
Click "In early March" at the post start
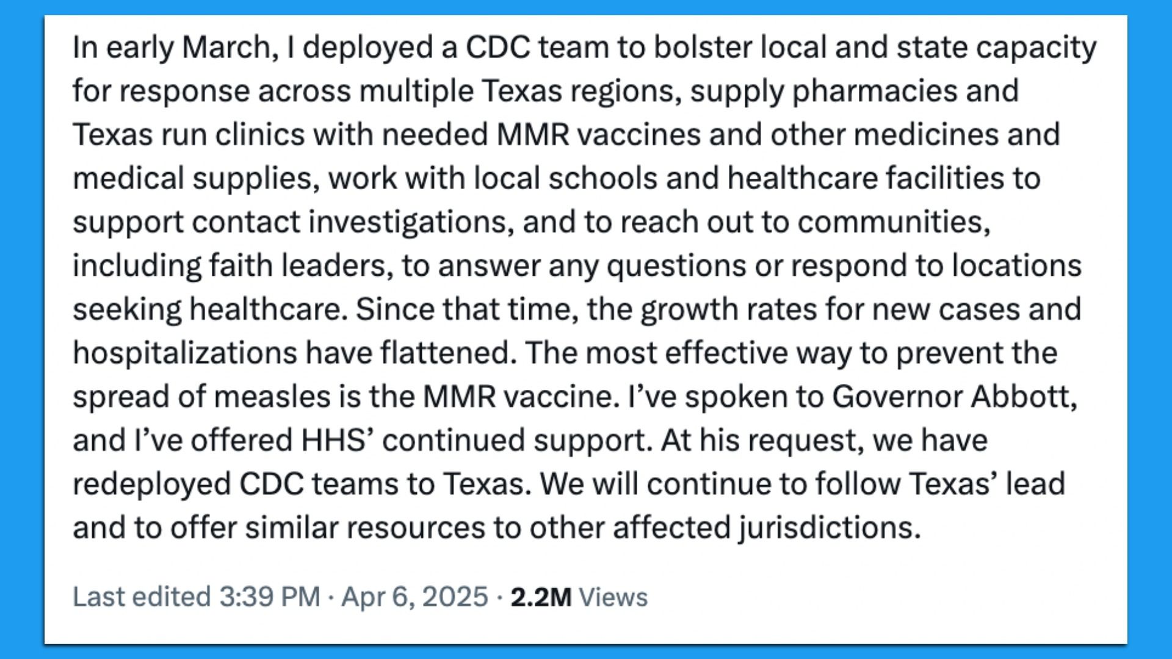172,47
